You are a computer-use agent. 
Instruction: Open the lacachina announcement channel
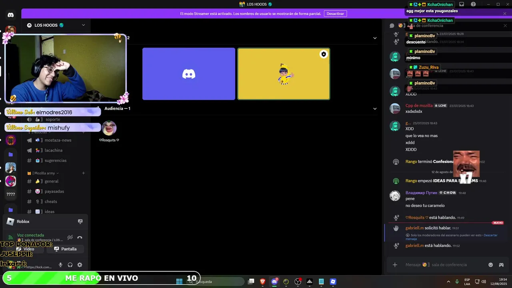56,150
